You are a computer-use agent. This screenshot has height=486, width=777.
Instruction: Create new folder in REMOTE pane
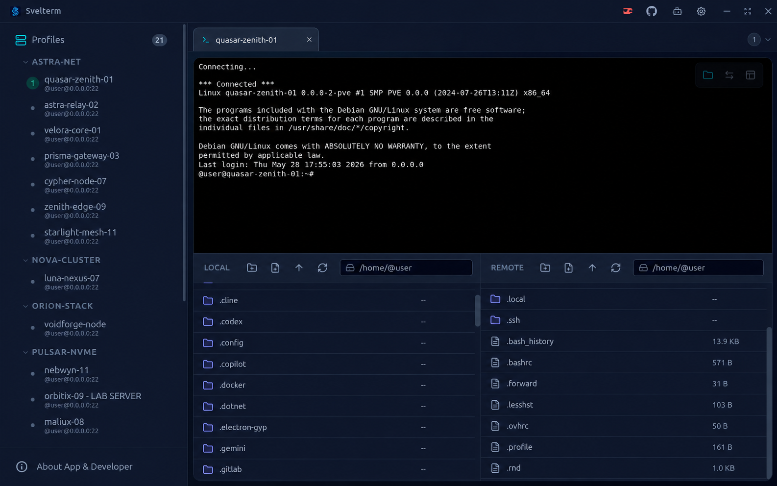(545, 267)
